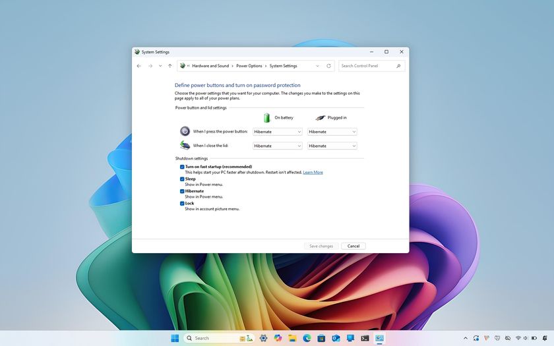Select System Settings breadcrumb
The image size is (554, 346).
[283, 66]
